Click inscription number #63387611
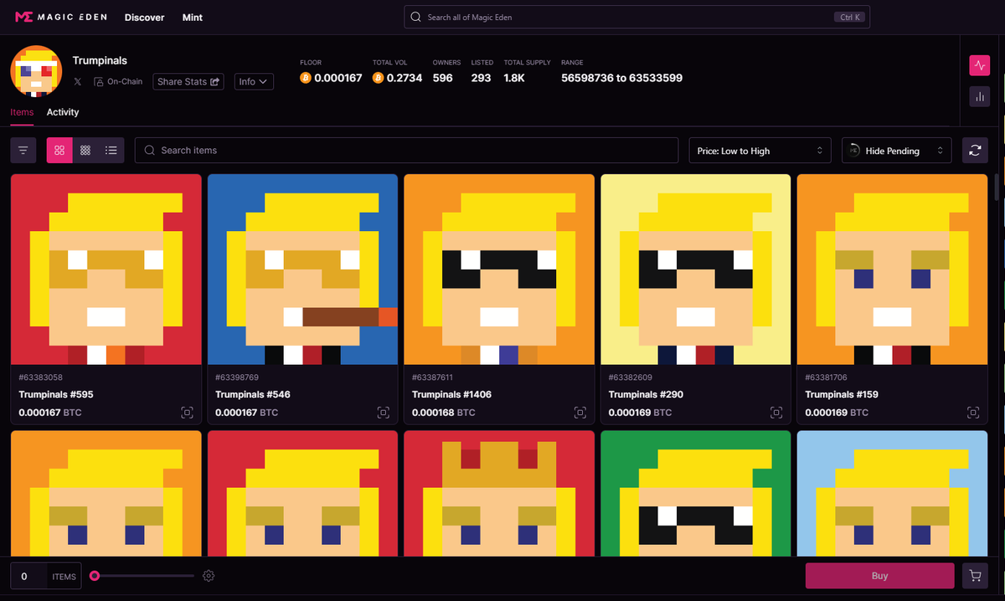1005x601 pixels. tap(435, 378)
